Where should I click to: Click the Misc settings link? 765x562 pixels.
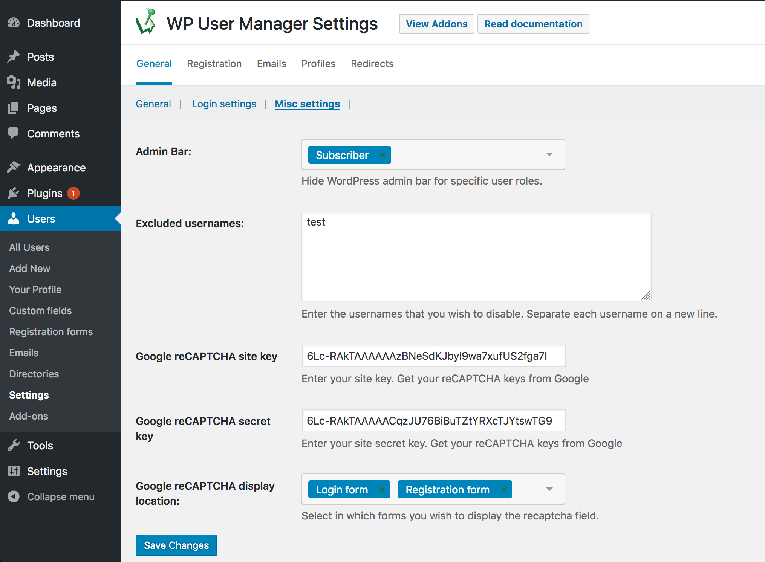307,104
